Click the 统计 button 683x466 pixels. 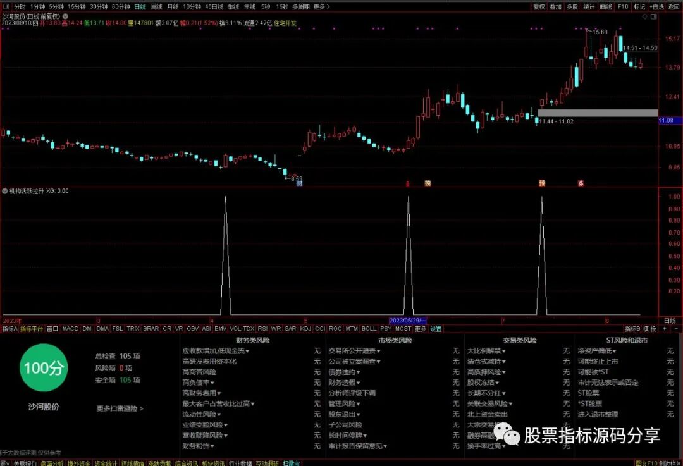(x=589, y=6)
